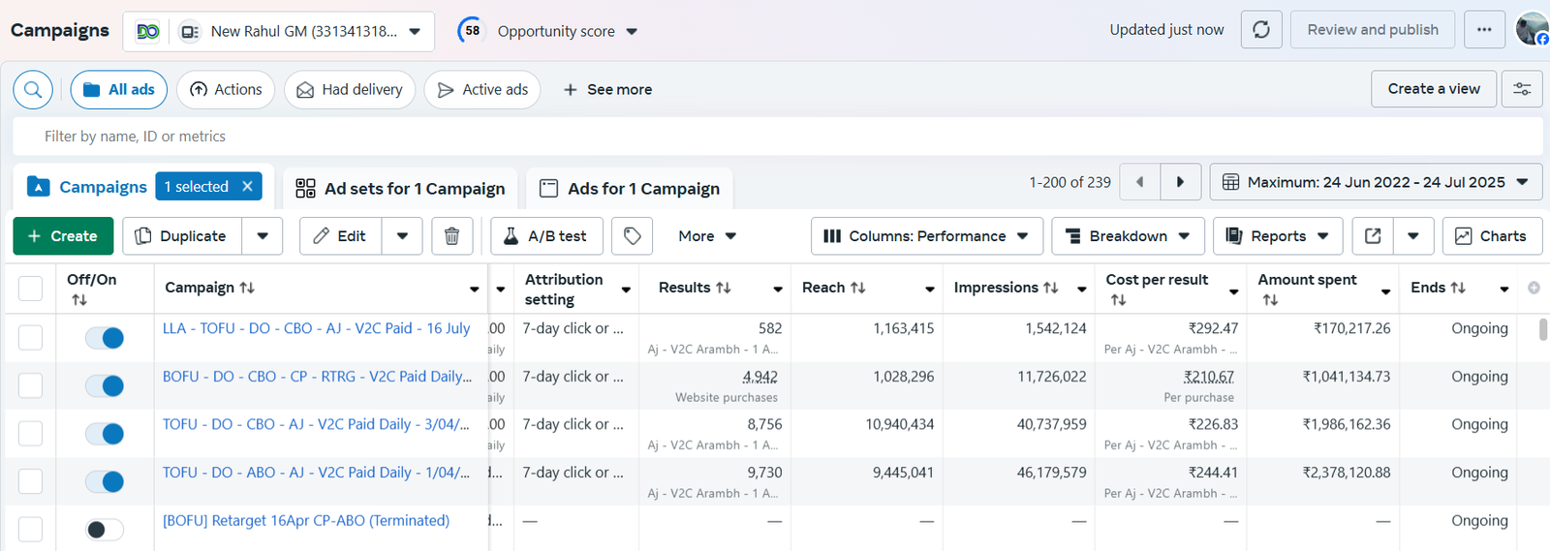Viewport: 1550px width, 551px height.
Task: Delete selection with trash icon
Action: click(451, 236)
